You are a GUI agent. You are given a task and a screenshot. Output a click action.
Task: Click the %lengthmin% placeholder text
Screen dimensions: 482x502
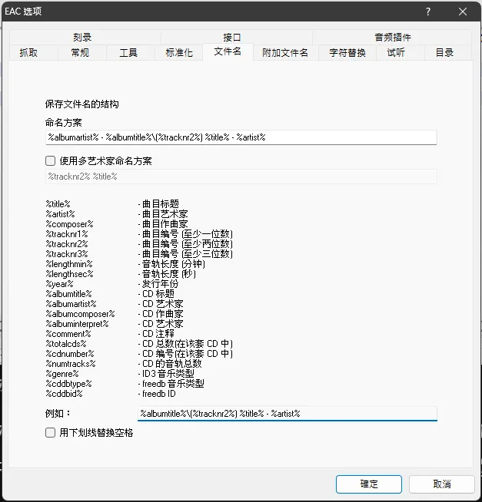tap(69, 264)
